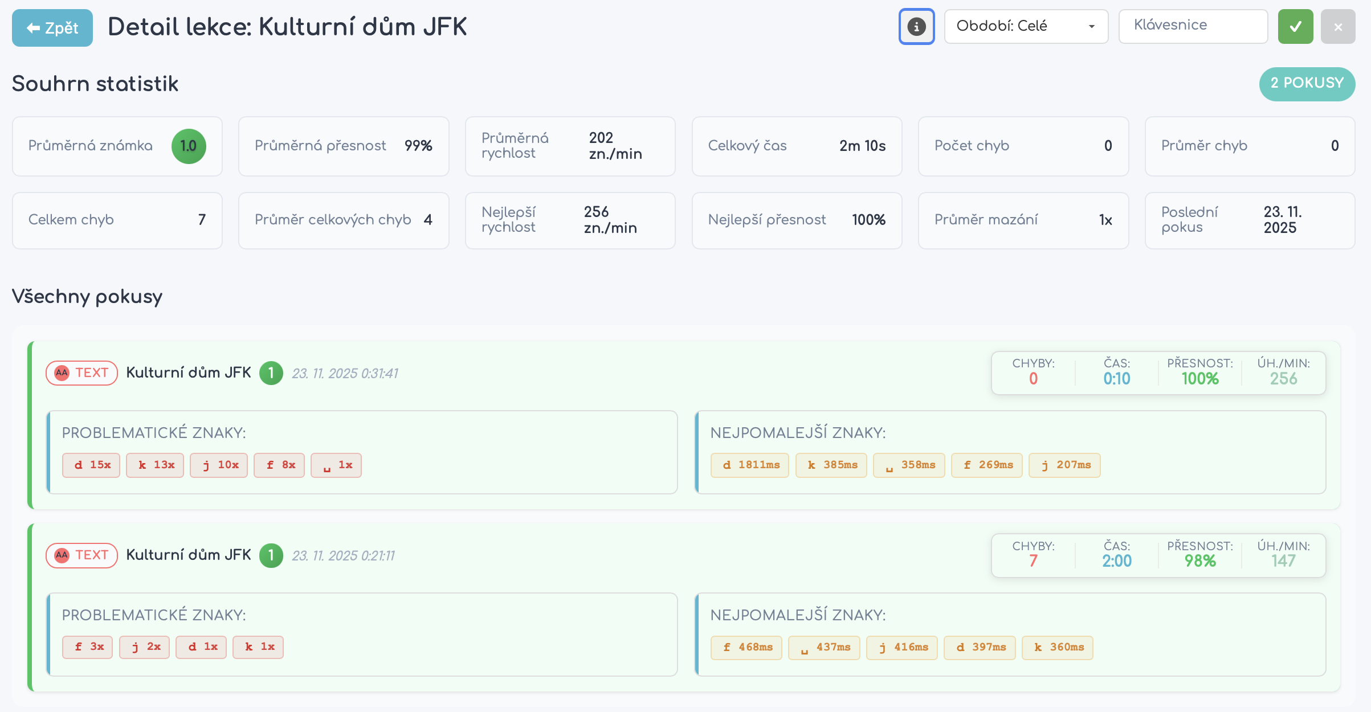This screenshot has height=712, width=1371.
Task: Click TEXT badge of second attempt
Action: click(x=81, y=555)
